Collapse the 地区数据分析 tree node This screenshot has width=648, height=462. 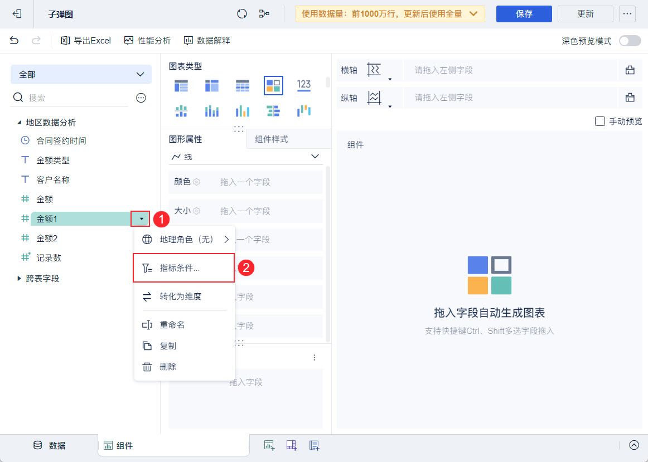coord(19,123)
